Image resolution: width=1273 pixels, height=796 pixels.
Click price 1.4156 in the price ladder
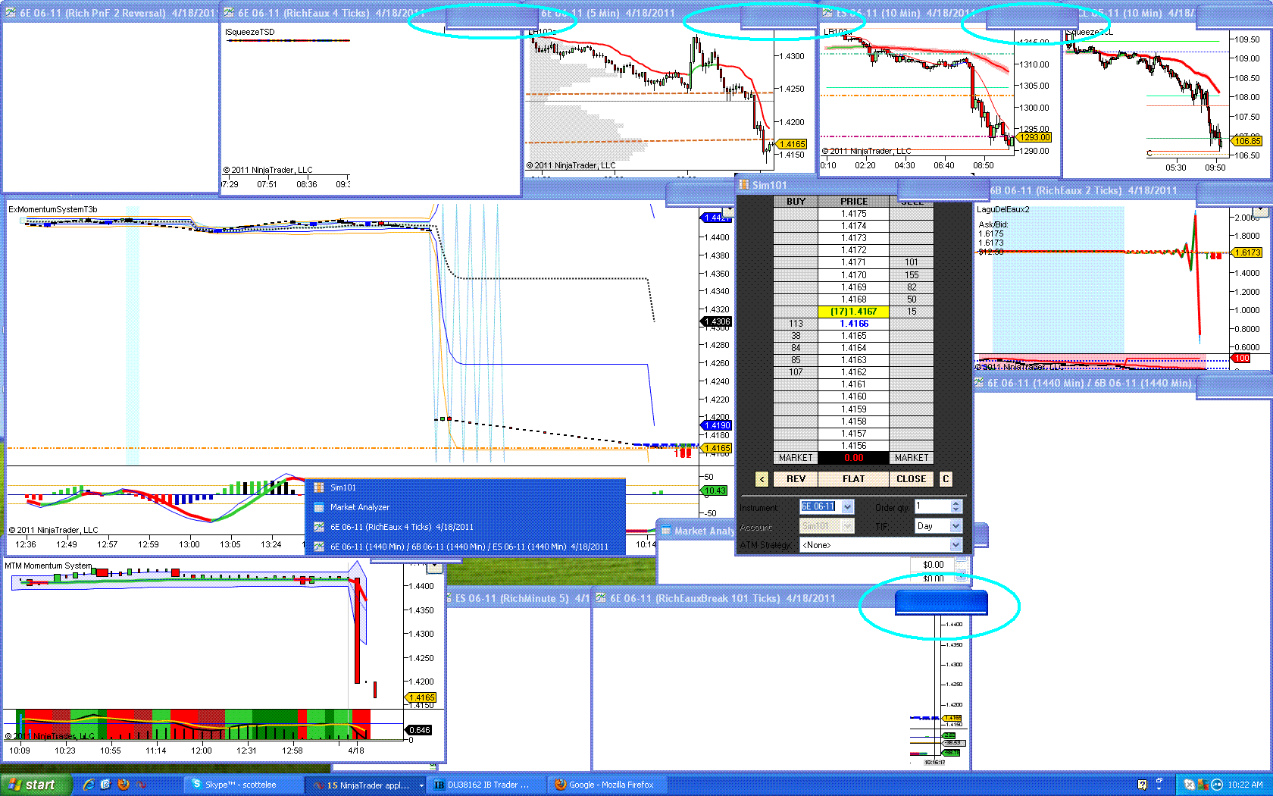click(x=853, y=446)
